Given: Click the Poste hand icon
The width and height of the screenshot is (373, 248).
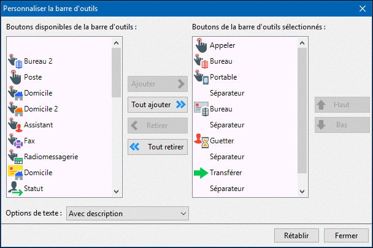Looking at the screenshot, I should (x=15, y=77).
